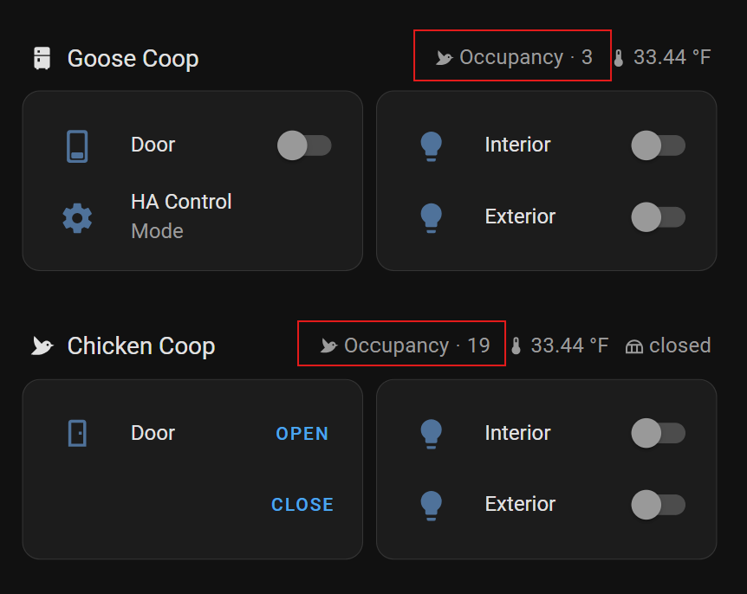Screen dimensions: 747x594
Task: Click the Chicken Coop door icon
Action: [x=77, y=433]
